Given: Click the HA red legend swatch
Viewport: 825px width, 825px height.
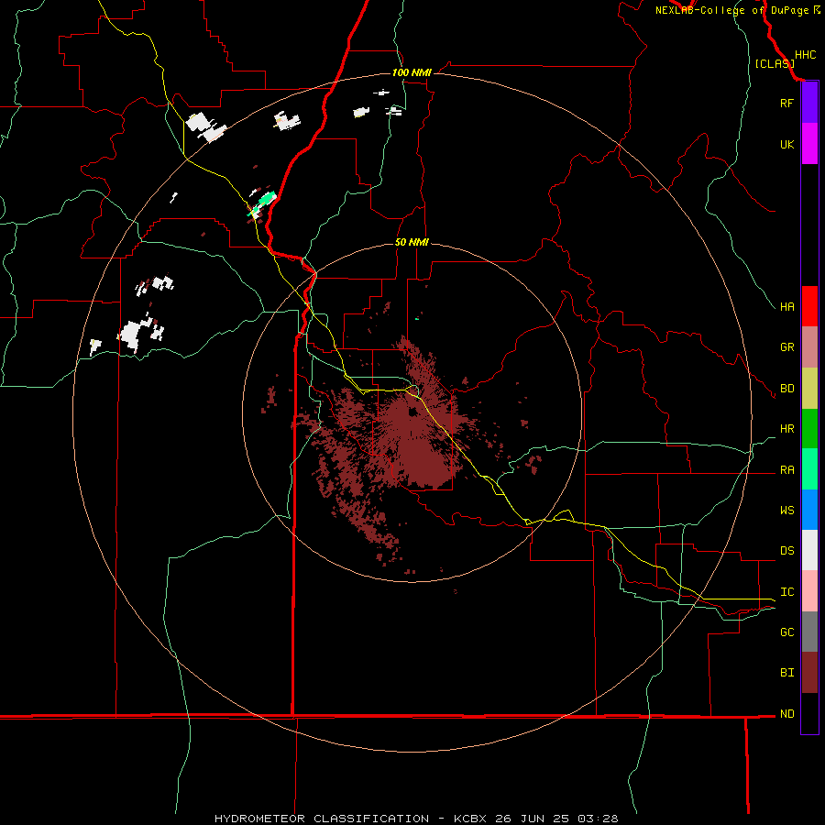Looking at the screenshot, I should click(x=809, y=306).
